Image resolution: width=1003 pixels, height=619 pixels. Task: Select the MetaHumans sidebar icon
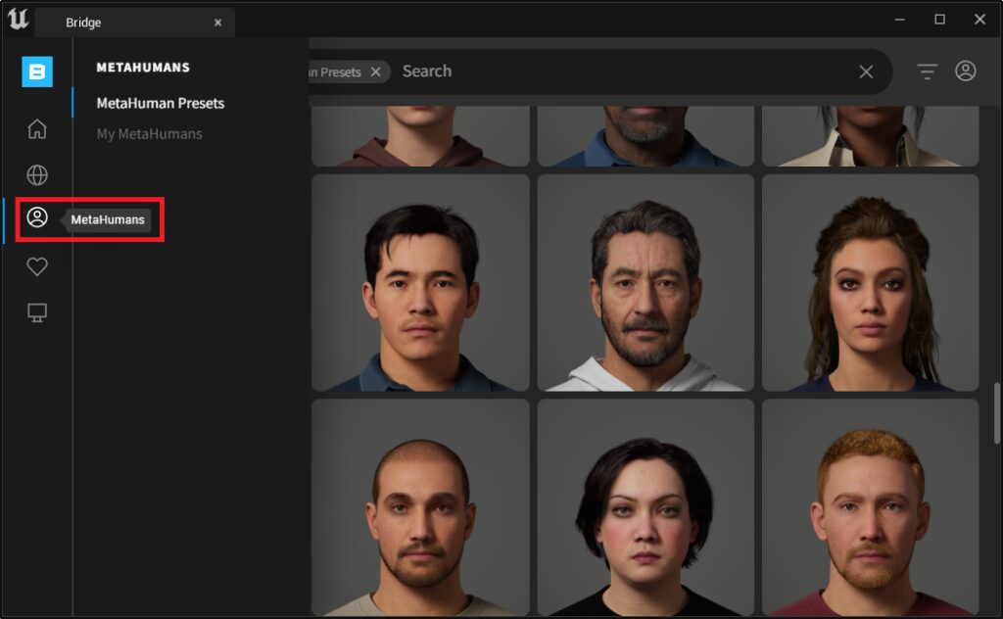[37, 217]
